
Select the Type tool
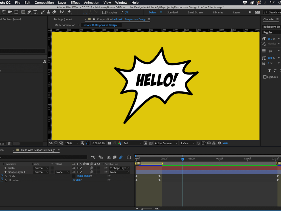[35, 12]
